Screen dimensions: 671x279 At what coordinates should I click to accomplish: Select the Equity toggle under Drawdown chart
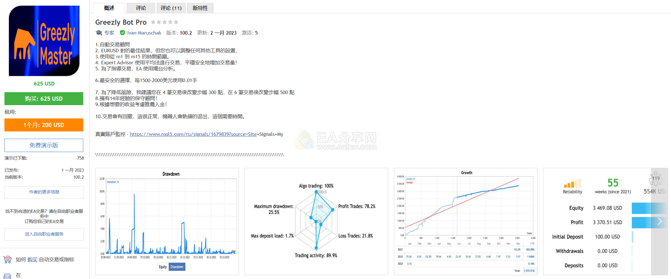[x=163, y=267]
